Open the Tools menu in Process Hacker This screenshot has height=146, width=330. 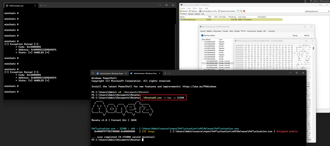coord(194,9)
